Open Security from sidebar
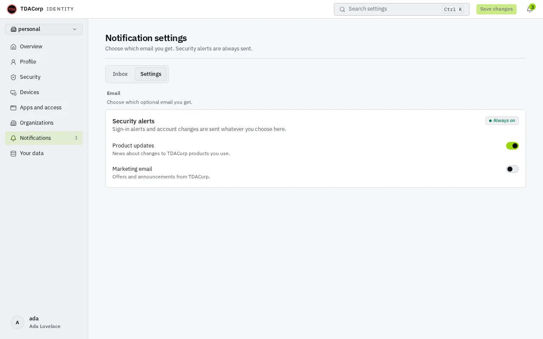 [x=44, y=77]
